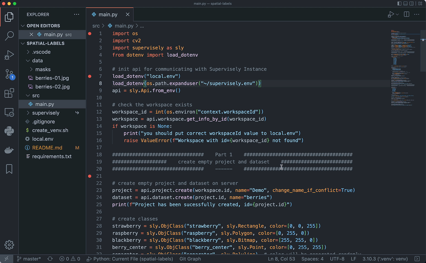
Task: Select Python interpreter 3.10.3 venv
Action: tap(385, 259)
